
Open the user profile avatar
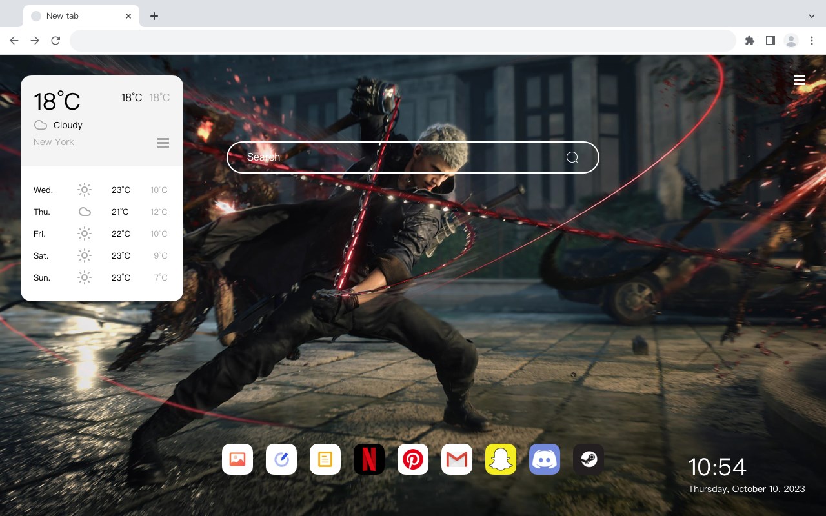click(x=791, y=41)
